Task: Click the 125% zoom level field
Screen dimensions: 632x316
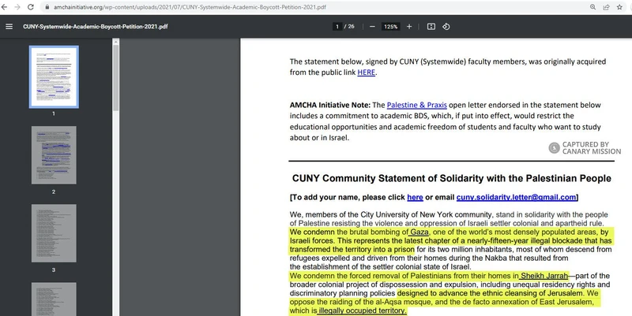Action: pyautogui.click(x=391, y=26)
